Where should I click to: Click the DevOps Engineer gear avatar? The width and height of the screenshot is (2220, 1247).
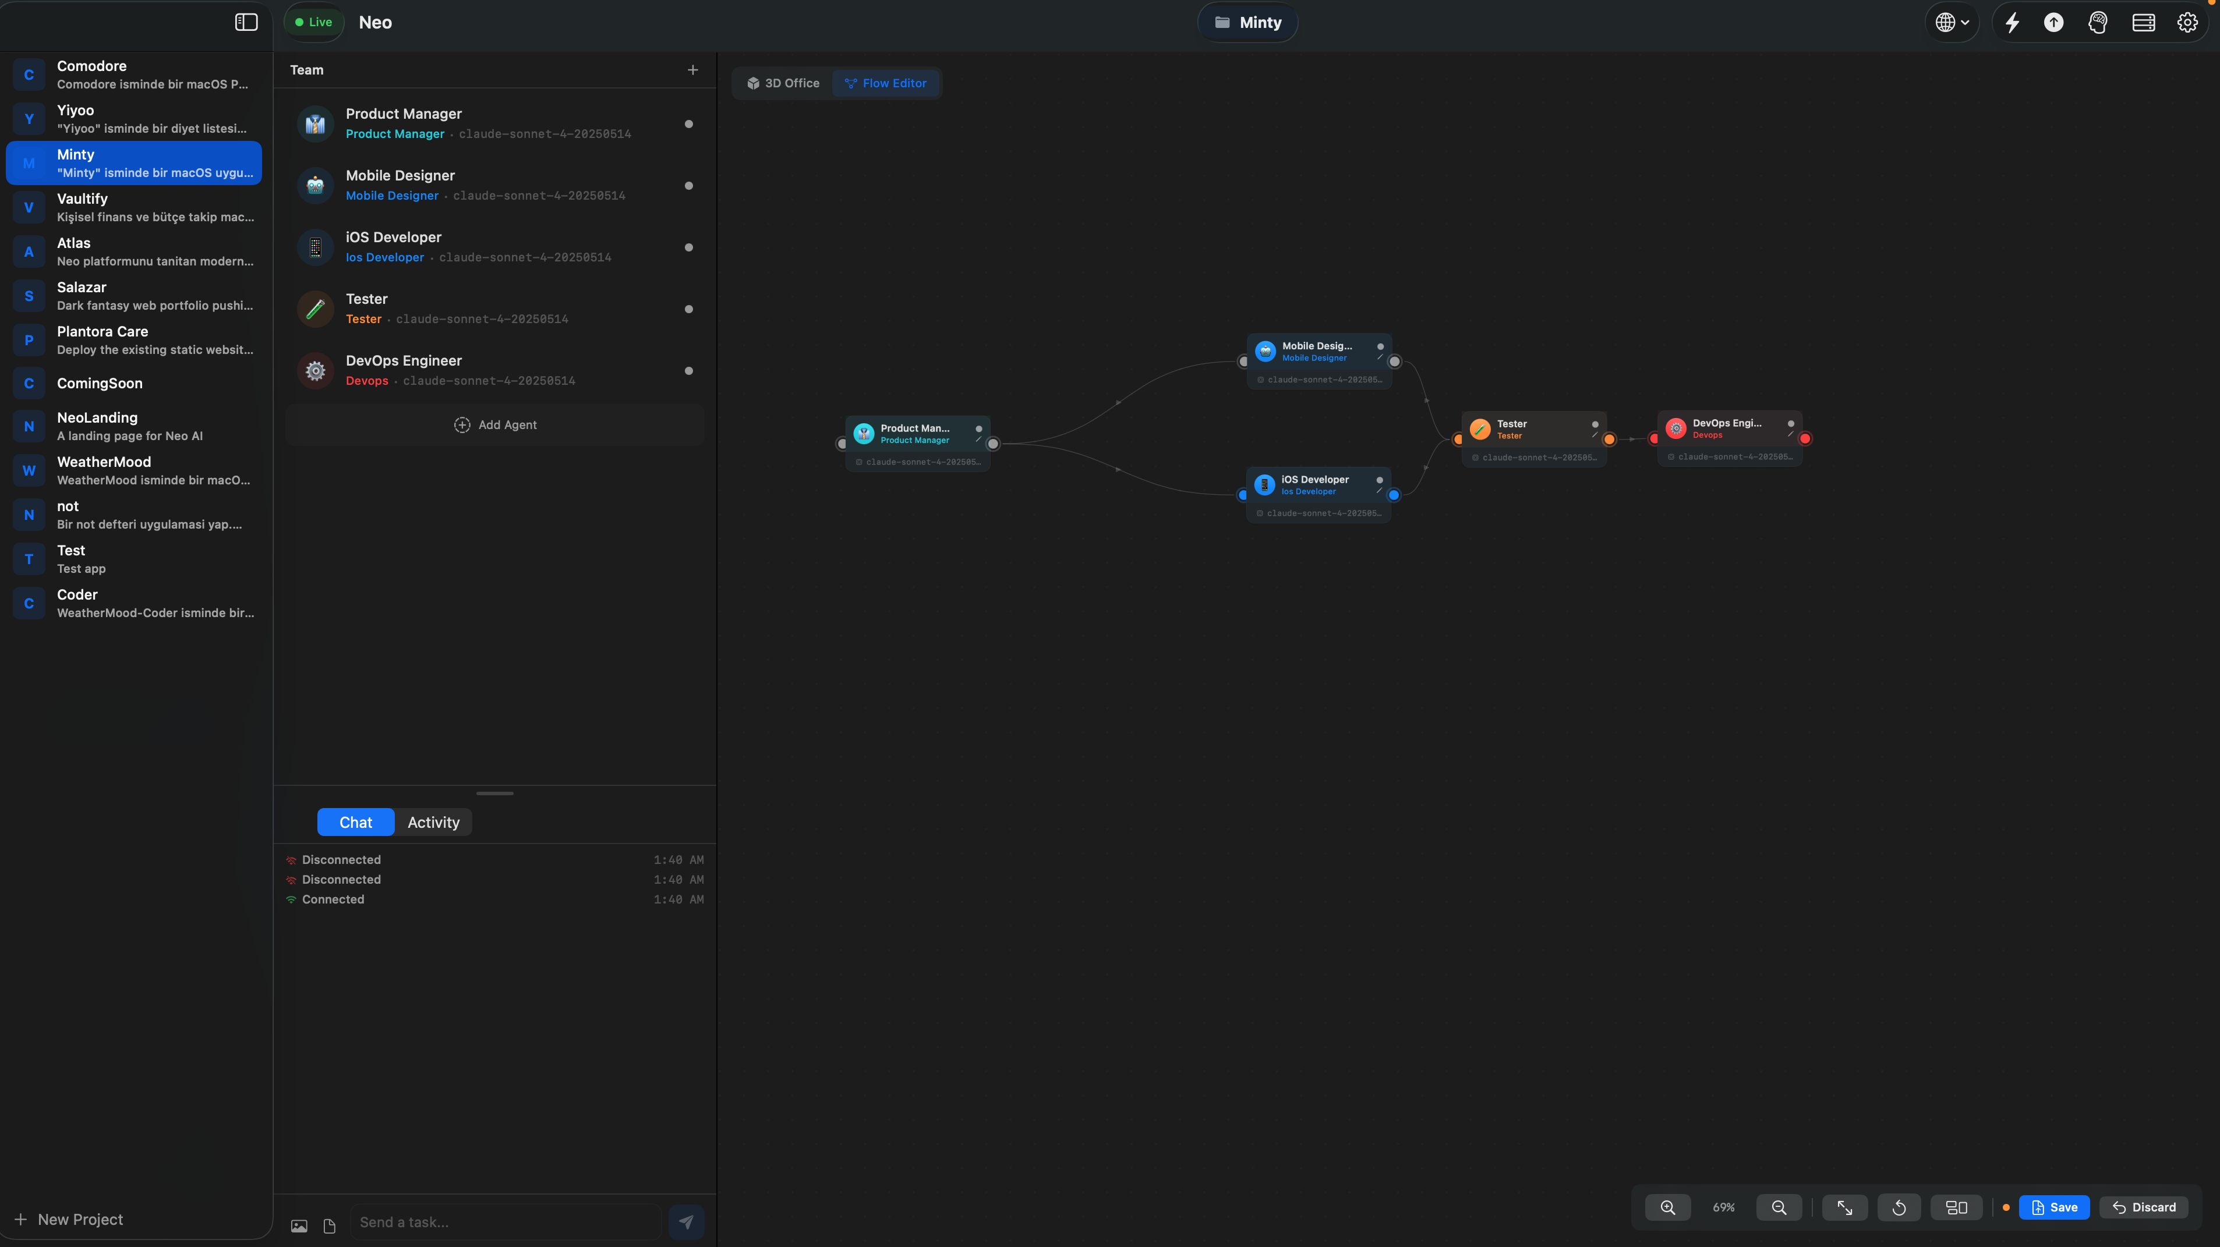pos(316,371)
